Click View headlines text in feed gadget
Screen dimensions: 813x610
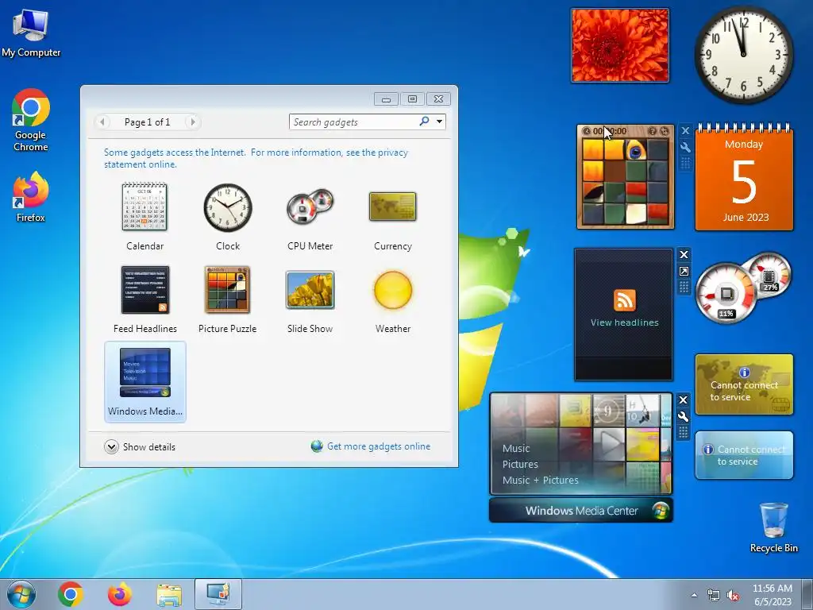[624, 322]
